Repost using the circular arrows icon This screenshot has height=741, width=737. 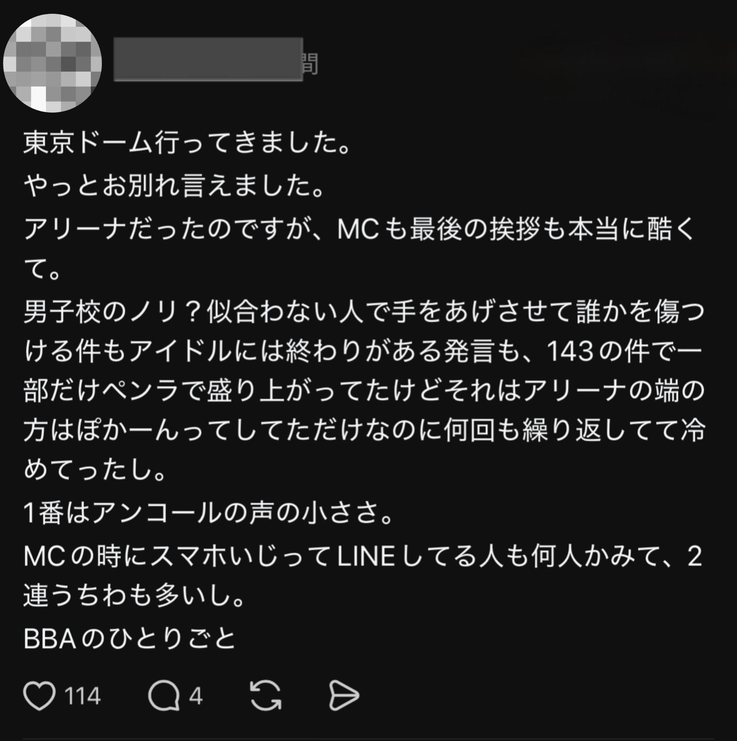266,696
